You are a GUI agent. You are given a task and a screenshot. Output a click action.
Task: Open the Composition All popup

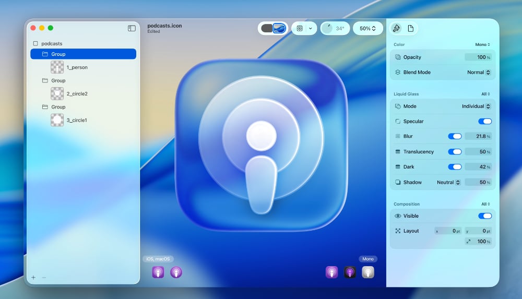(x=485, y=204)
